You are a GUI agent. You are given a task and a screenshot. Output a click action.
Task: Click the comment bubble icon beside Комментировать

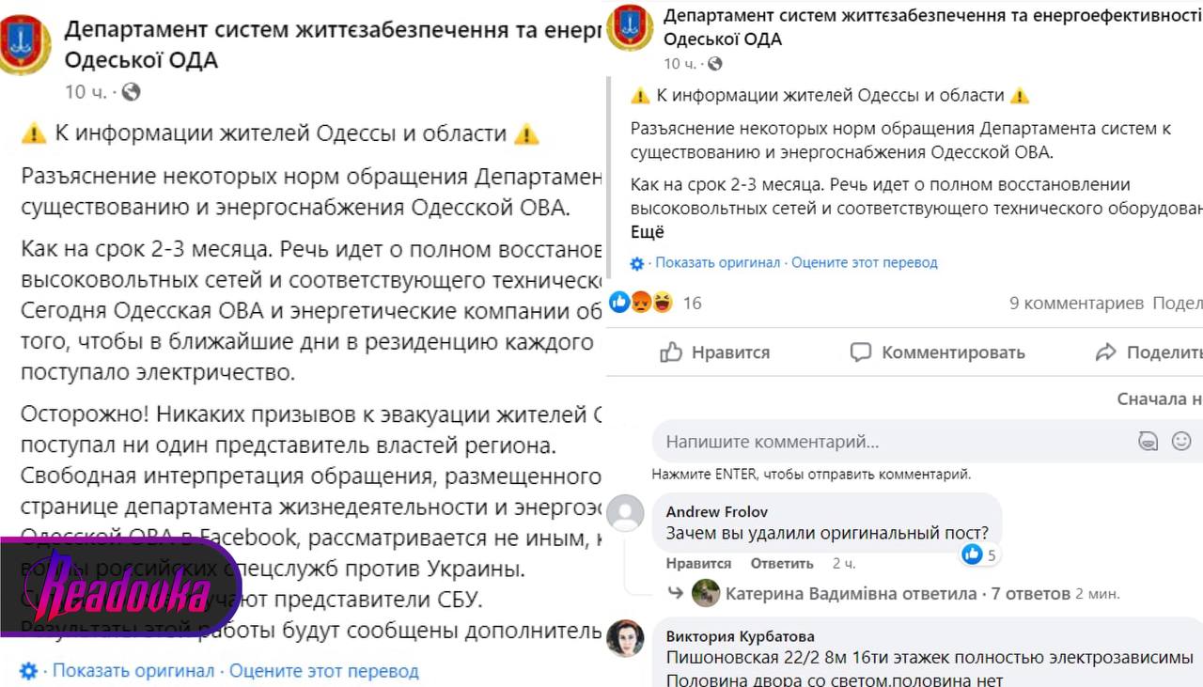(x=861, y=352)
